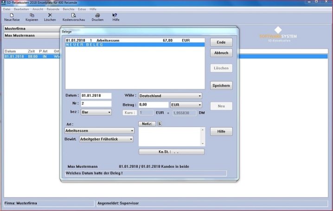The image size is (333, 211).
Task: Click the Drucken printer icon
Action: 97,15
